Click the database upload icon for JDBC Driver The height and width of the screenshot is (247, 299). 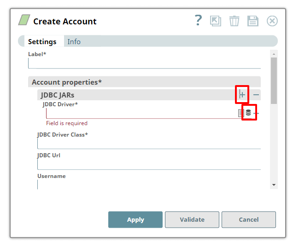tap(248, 113)
